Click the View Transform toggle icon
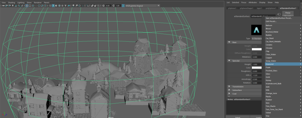 [x=123, y=6]
